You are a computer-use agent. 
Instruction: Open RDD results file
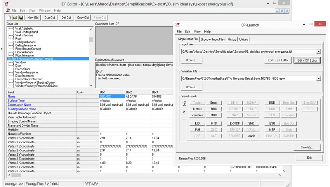coord(214,109)
